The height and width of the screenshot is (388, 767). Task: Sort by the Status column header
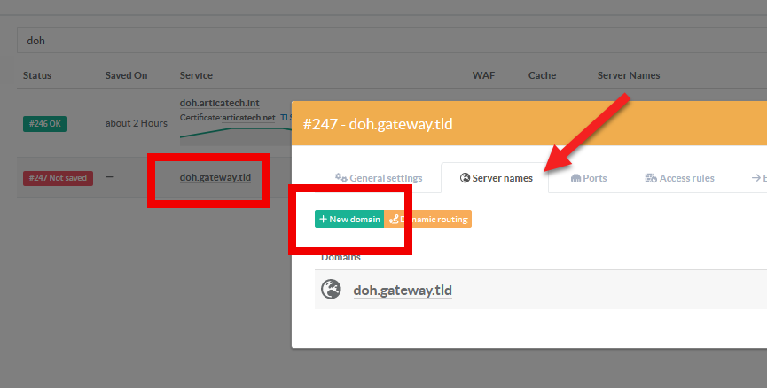click(37, 75)
